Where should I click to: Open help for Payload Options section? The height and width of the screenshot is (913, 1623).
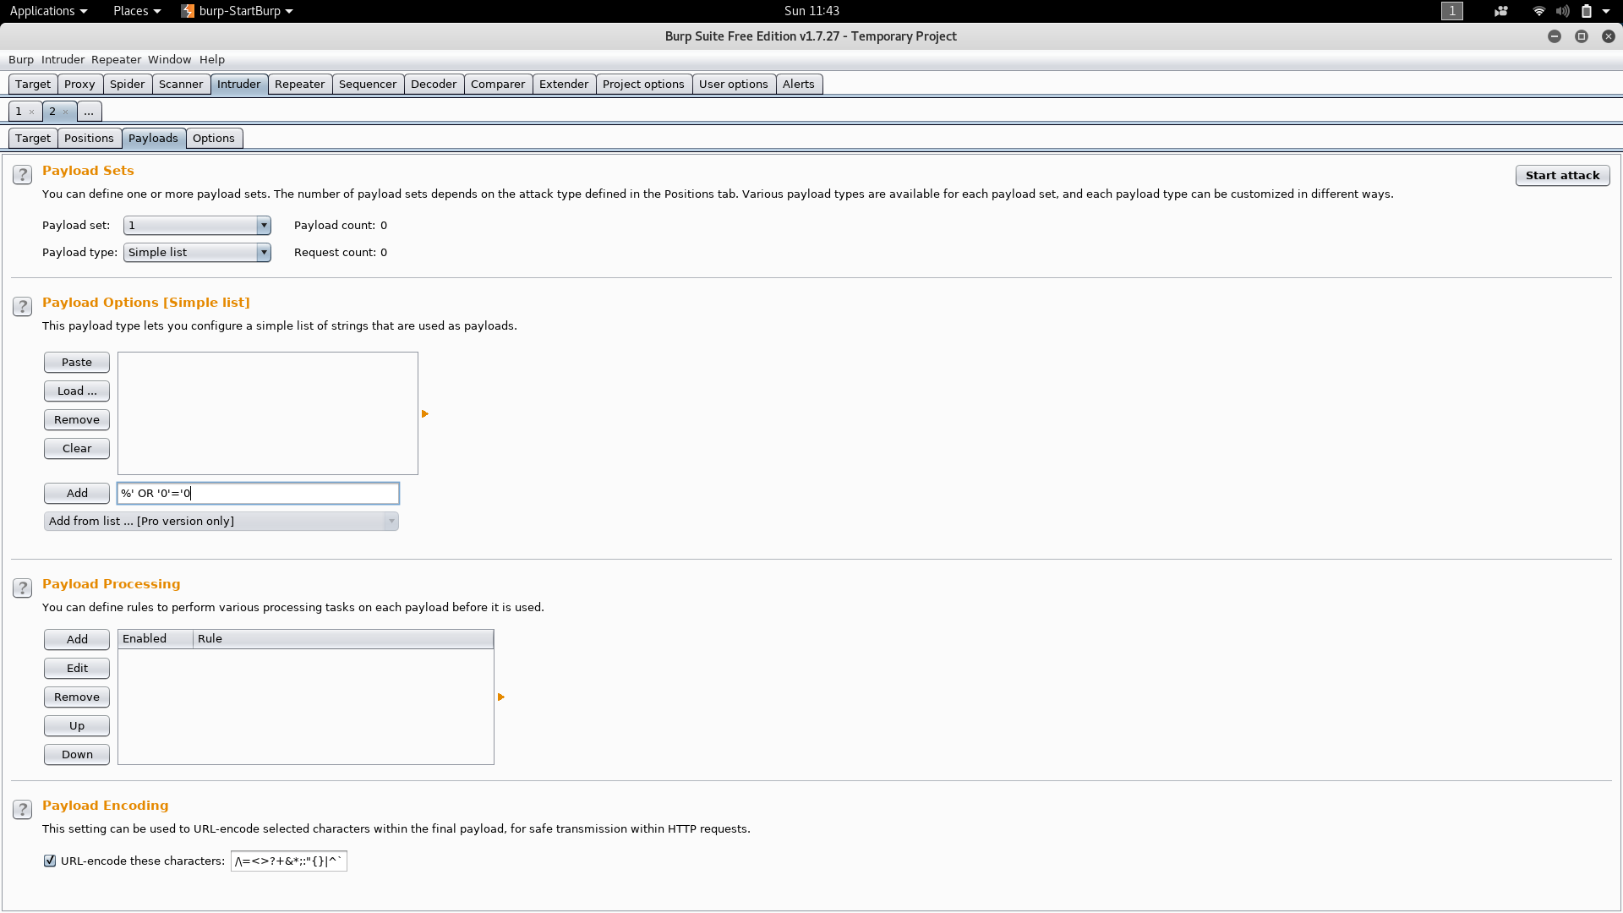pos(22,307)
